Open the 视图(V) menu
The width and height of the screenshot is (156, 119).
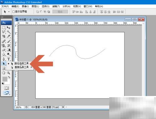click(77, 7)
